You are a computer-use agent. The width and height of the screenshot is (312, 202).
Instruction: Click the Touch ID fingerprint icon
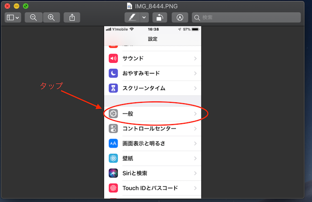click(x=113, y=188)
